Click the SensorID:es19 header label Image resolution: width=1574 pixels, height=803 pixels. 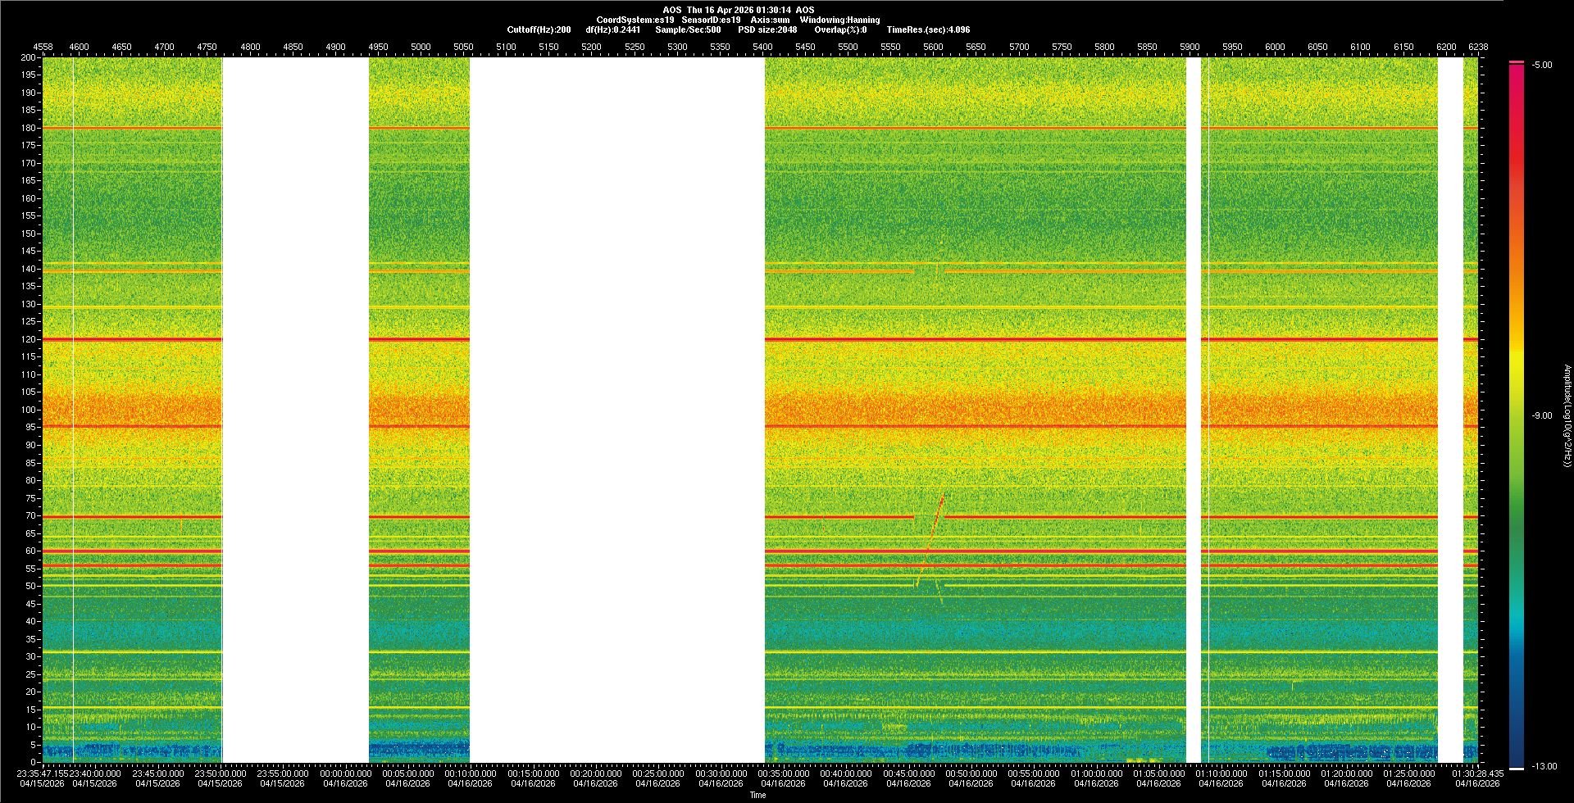tap(711, 20)
